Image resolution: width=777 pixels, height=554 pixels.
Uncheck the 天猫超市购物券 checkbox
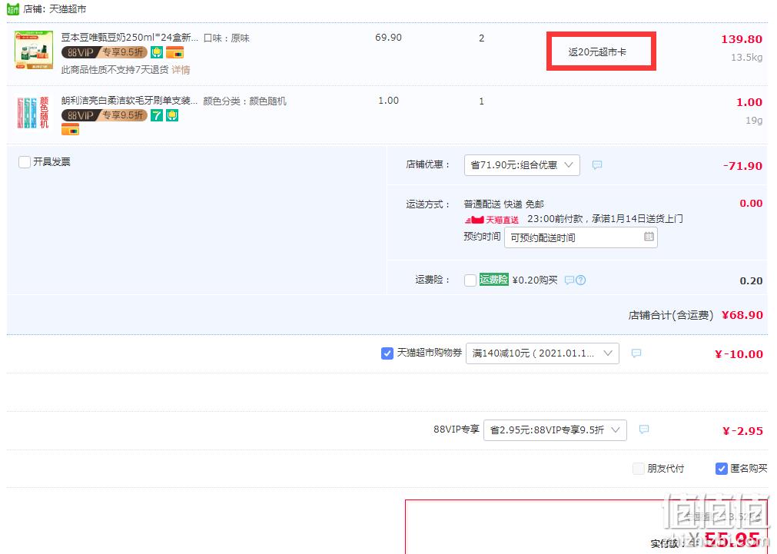click(x=387, y=353)
